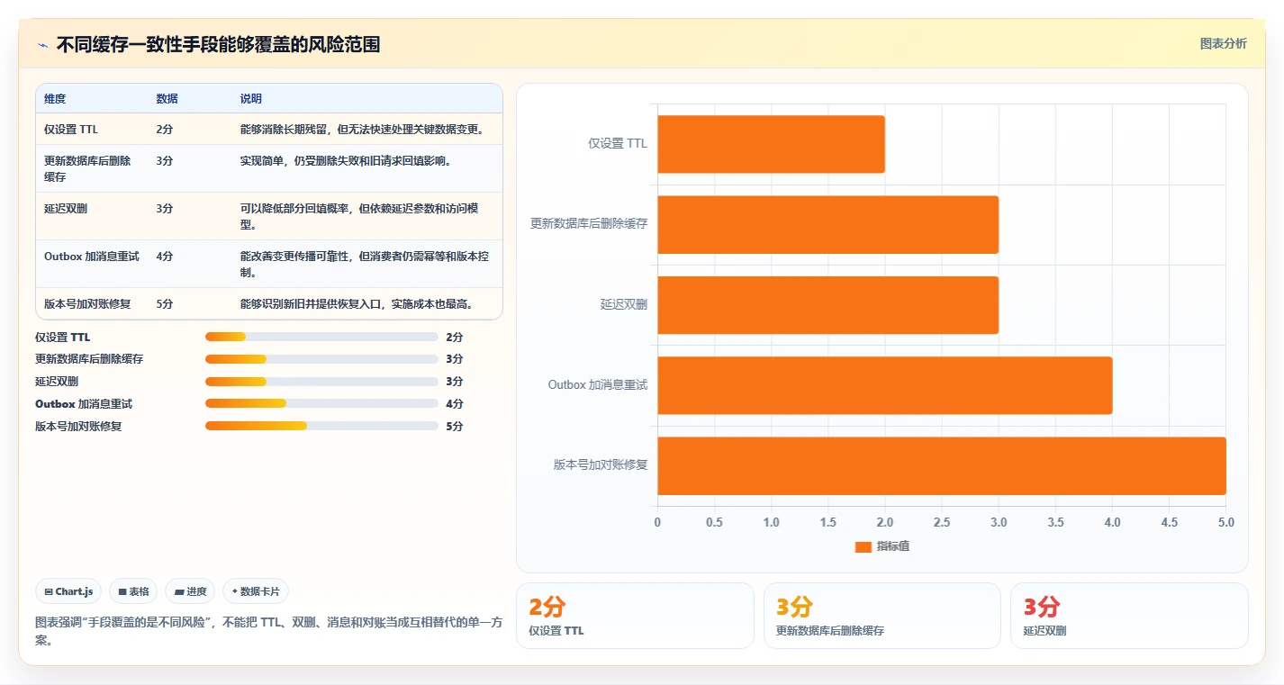
Task: Click the 更新数据库后删除缓存 progress list label
Action: tap(89, 358)
